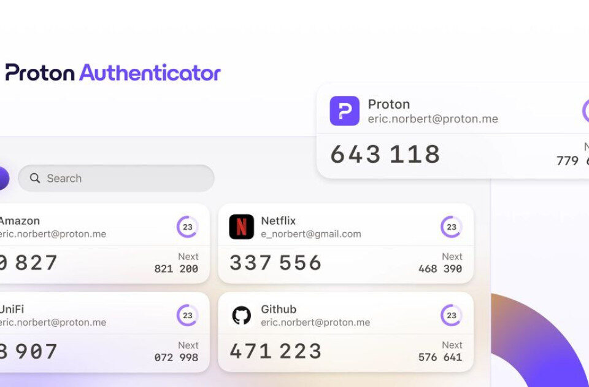Click the Github octocat icon
Image resolution: width=589 pixels, height=387 pixels.
[242, 315]
